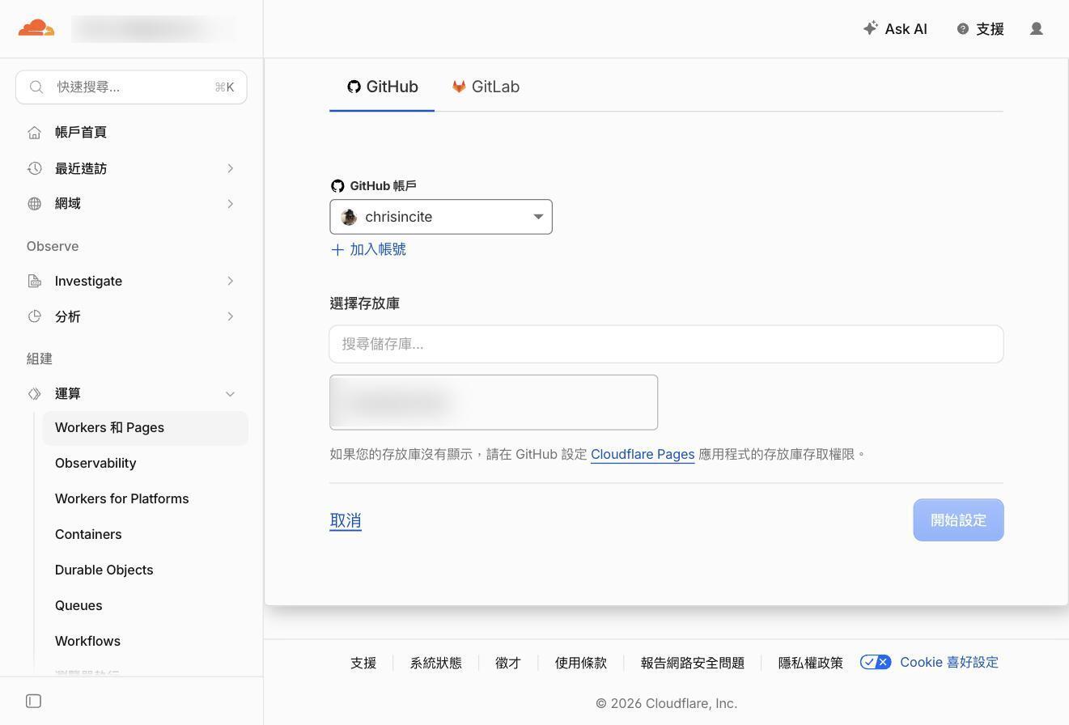Switch to the GitLab tab

(x=486, y=87)
